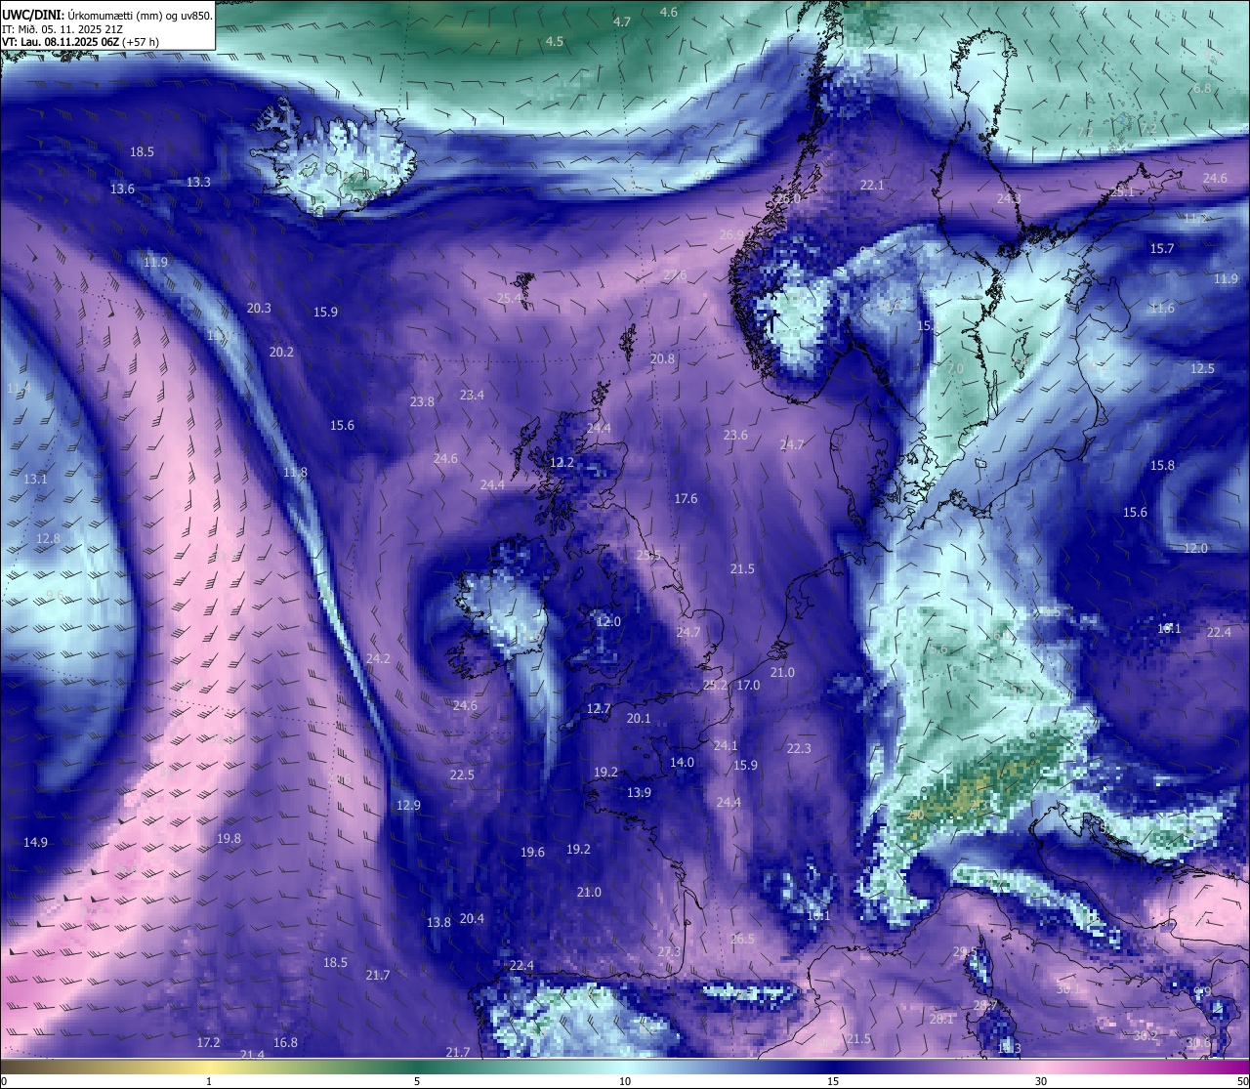Click the colorbar label 30
Image resolution: width=1250 pixels, height=1089 pixels.
point(1041,1081)
